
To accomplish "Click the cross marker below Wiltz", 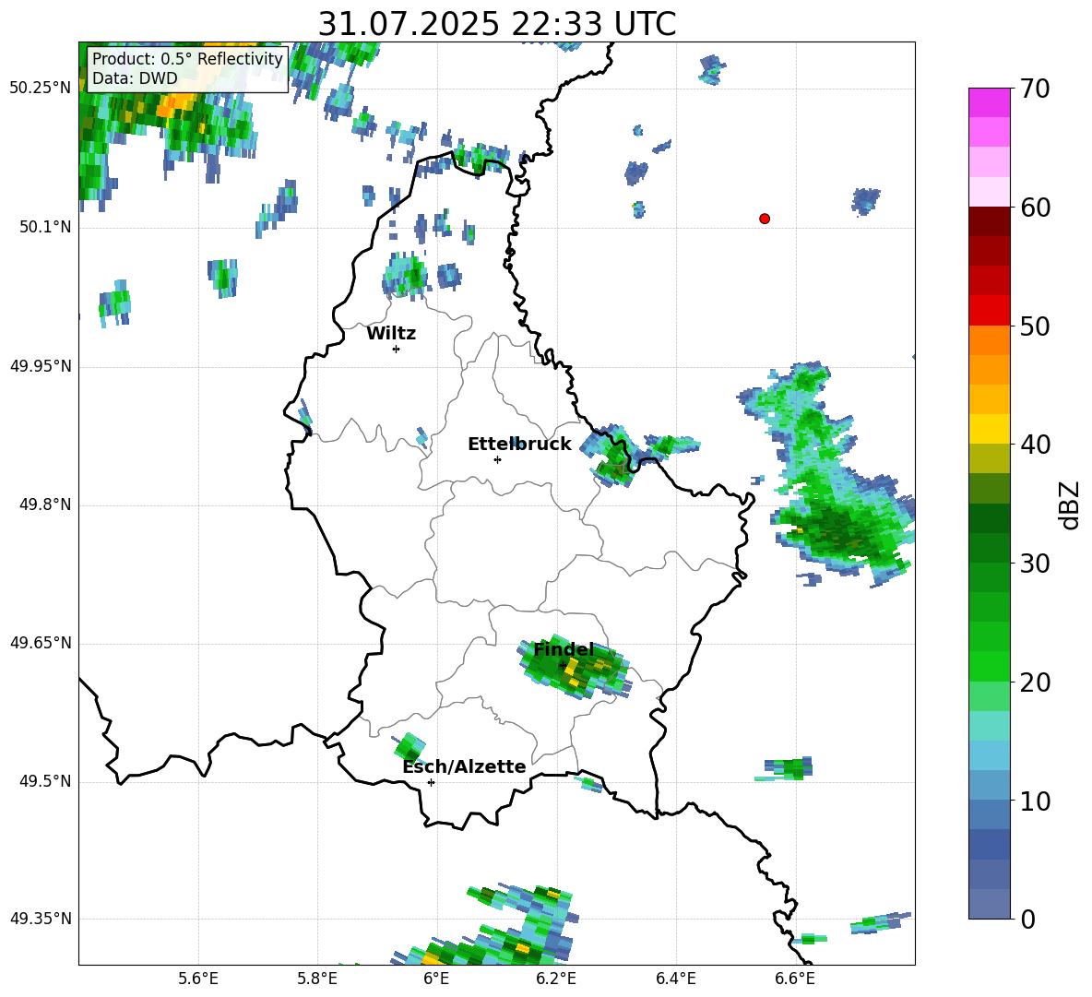I will coord(396,349).
